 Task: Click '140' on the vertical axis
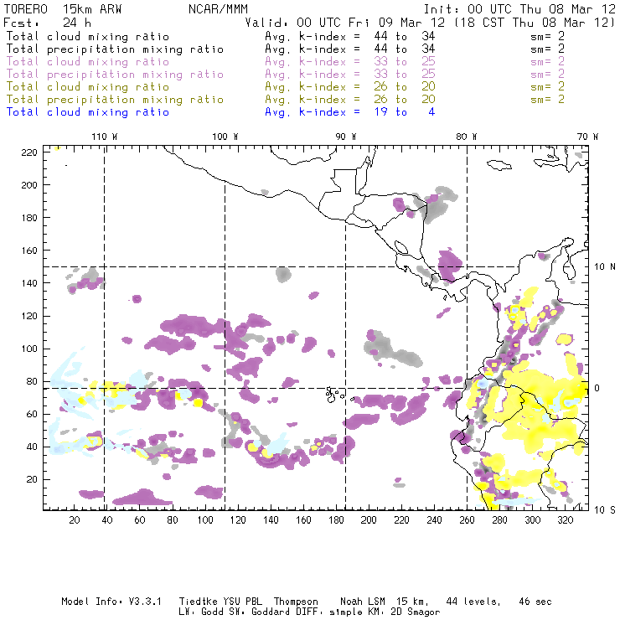point(29,283)
